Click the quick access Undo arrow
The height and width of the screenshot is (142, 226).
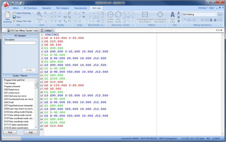17,3
